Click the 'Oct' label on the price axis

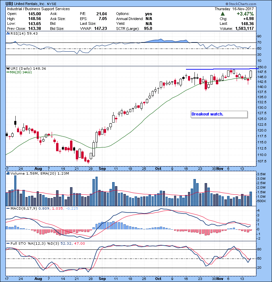pyautogui.click(x=158, y=169)
